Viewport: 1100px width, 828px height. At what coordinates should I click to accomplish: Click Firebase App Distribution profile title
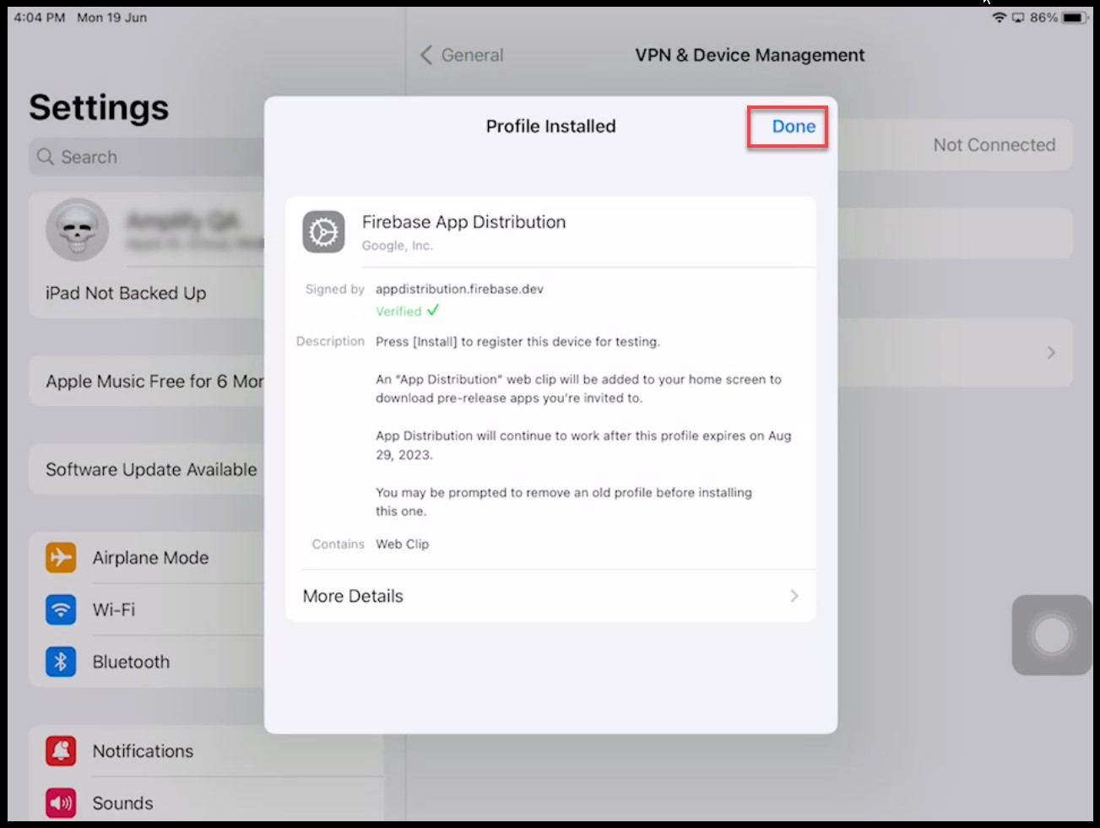463,222
